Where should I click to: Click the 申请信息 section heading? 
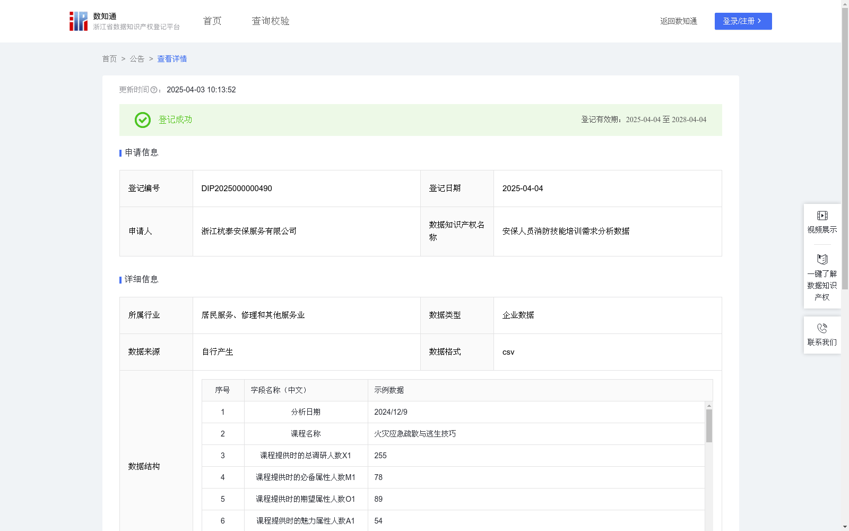[x=141, y=152]
